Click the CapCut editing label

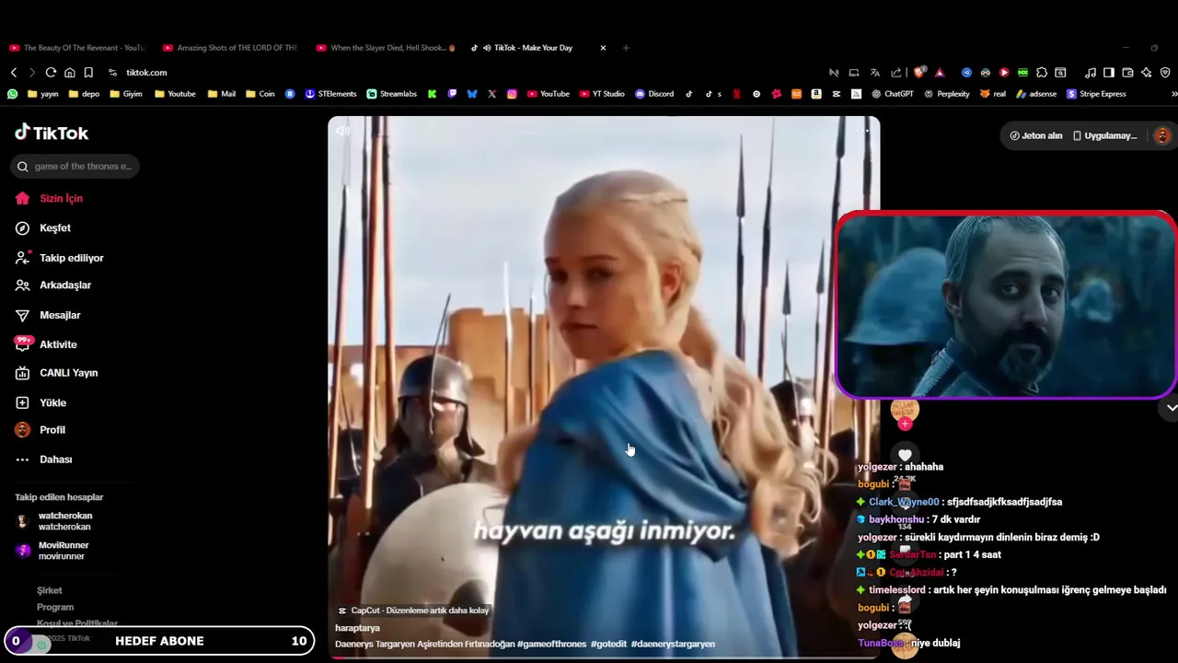pyautogui.click(x=413, y=611)
